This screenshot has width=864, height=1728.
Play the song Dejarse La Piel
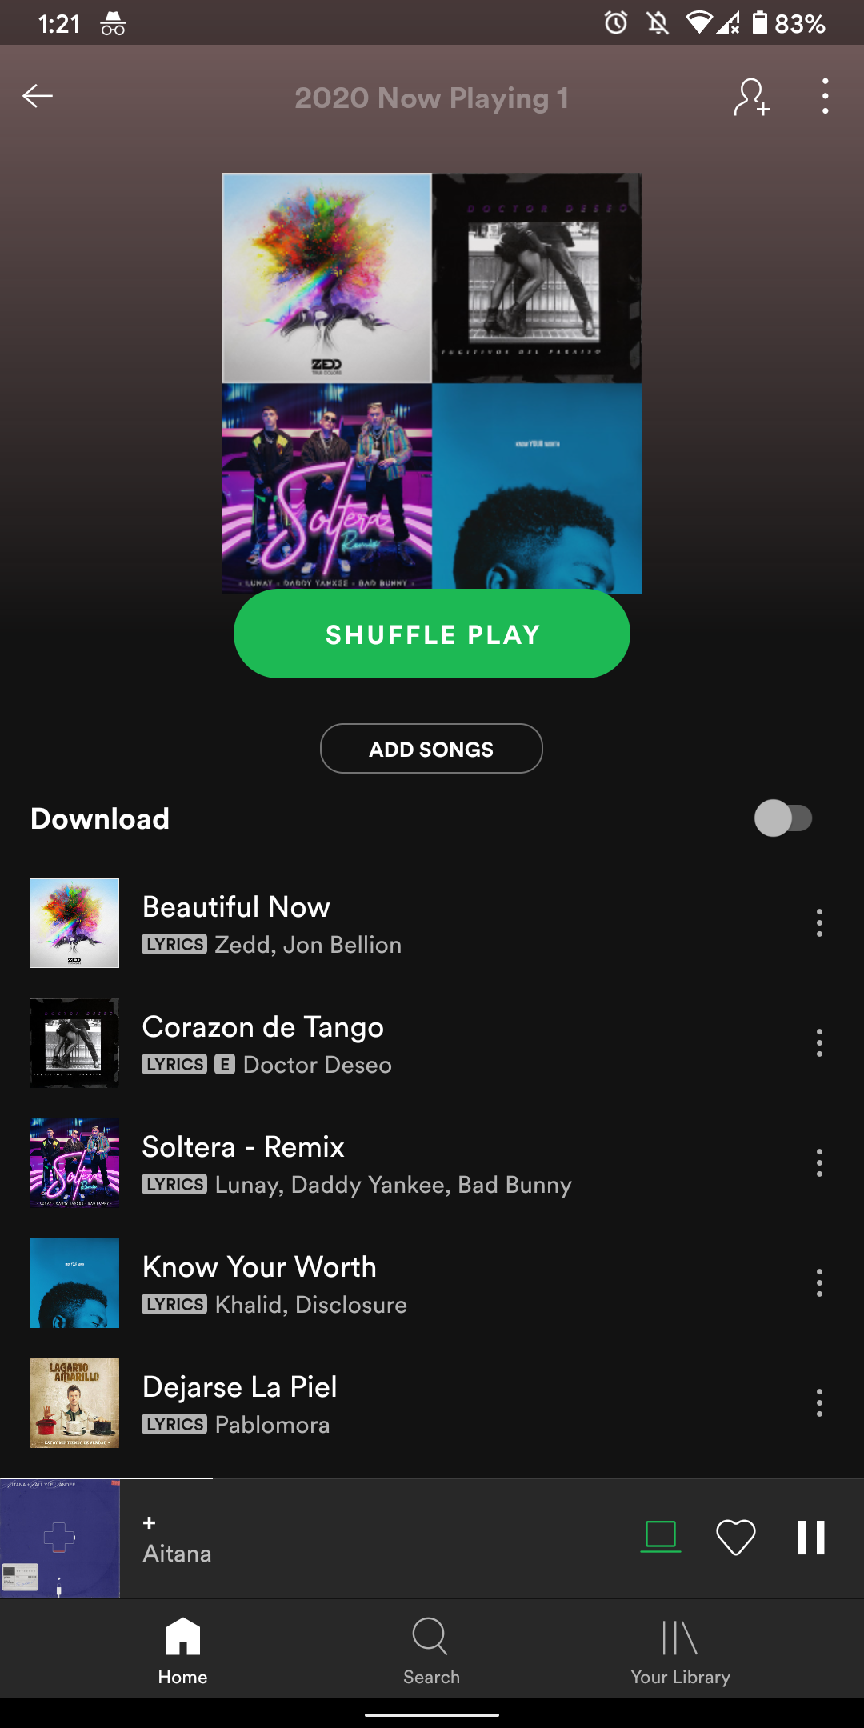(400, 1403)
